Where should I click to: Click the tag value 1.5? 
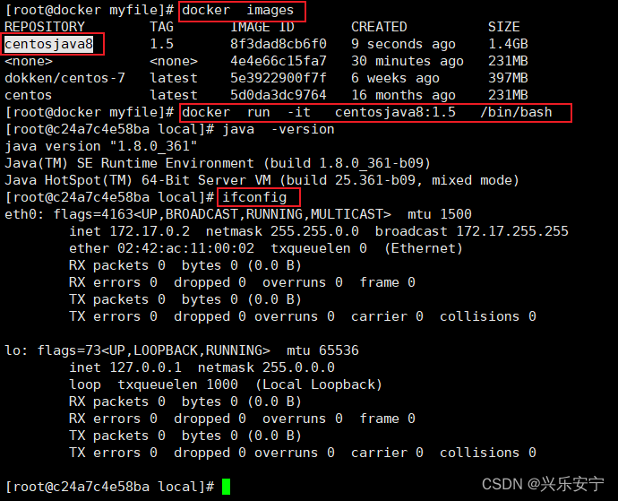pos(161,44)
